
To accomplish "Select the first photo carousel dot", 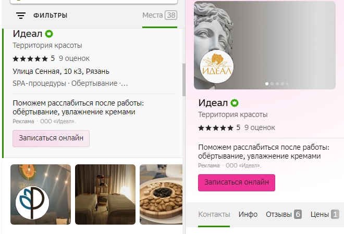I will [x=267, y=84].
